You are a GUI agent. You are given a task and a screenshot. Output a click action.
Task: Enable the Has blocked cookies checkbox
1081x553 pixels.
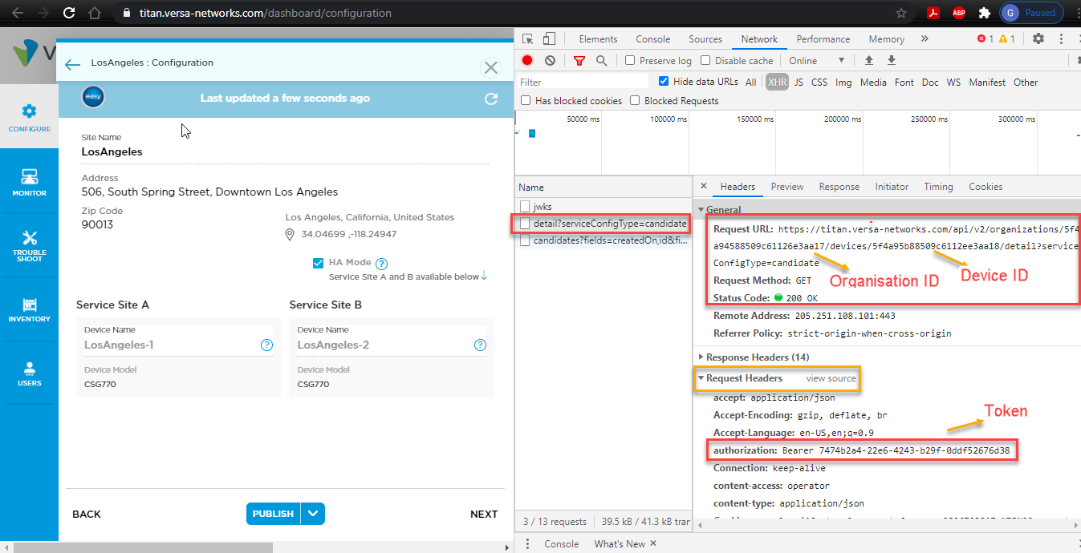pos(526,100)
